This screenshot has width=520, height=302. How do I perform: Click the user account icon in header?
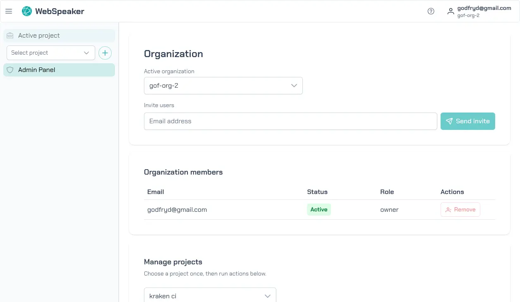click(x=451, y=11)
